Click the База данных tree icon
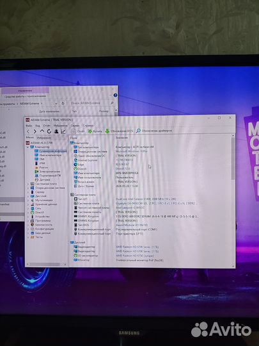 click(x=32, y=233)
